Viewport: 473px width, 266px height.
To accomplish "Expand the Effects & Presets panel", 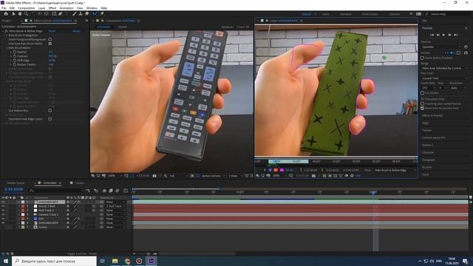I will click(x=432, y=115).
